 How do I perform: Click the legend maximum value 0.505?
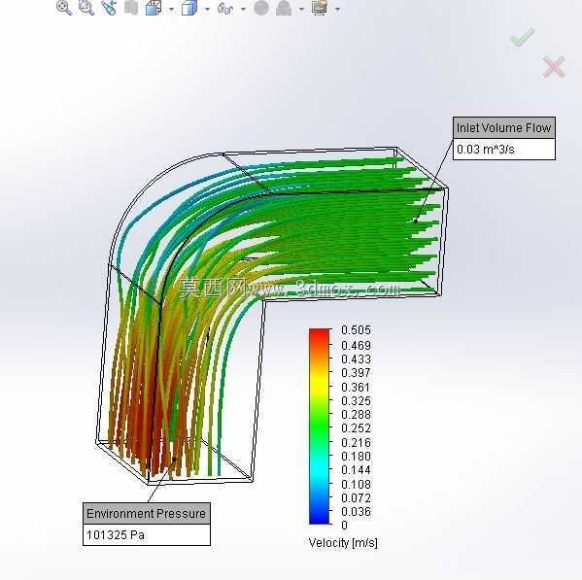356,330
